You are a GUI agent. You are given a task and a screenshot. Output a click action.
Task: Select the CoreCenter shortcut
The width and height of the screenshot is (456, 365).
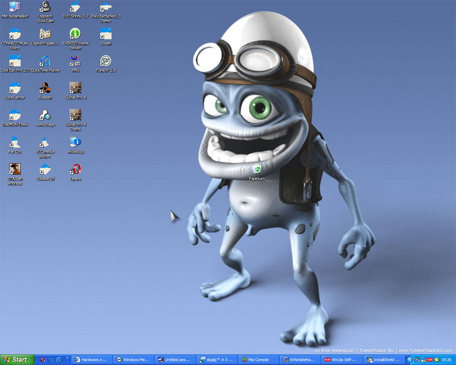coord(15,91)
